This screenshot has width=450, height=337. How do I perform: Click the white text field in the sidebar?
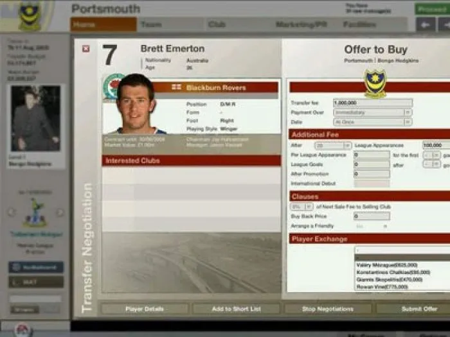pyautogui.click(x=35, y=298)
